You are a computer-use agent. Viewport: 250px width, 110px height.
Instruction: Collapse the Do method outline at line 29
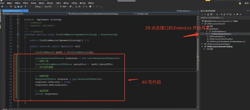tap(18, 46)
